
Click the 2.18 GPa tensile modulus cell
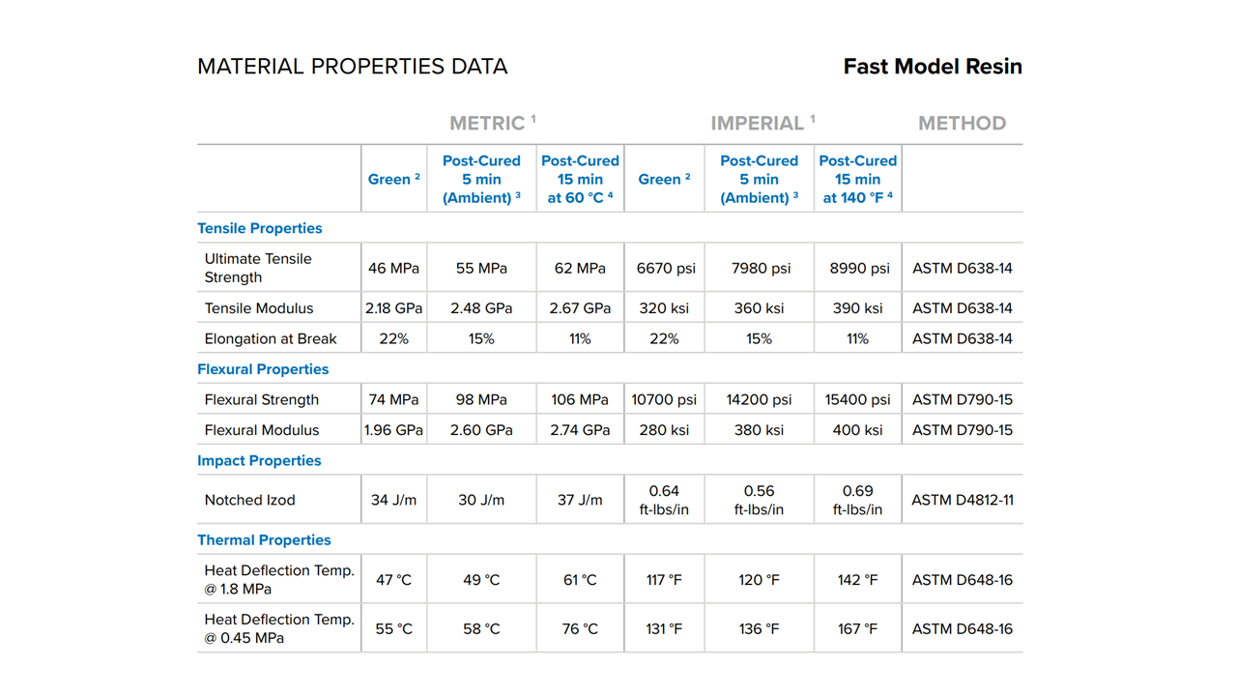393,308
